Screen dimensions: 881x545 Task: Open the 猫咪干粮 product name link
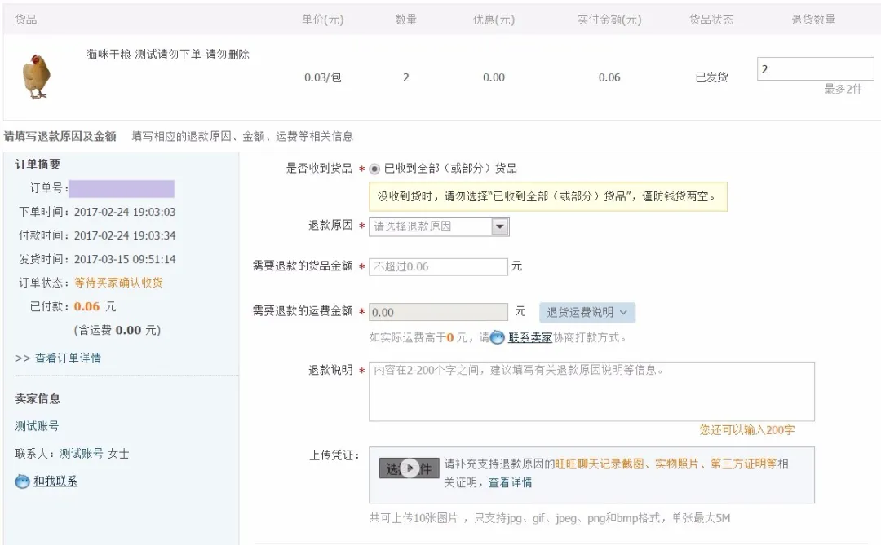pyautogui.click(x=168, y=55)
